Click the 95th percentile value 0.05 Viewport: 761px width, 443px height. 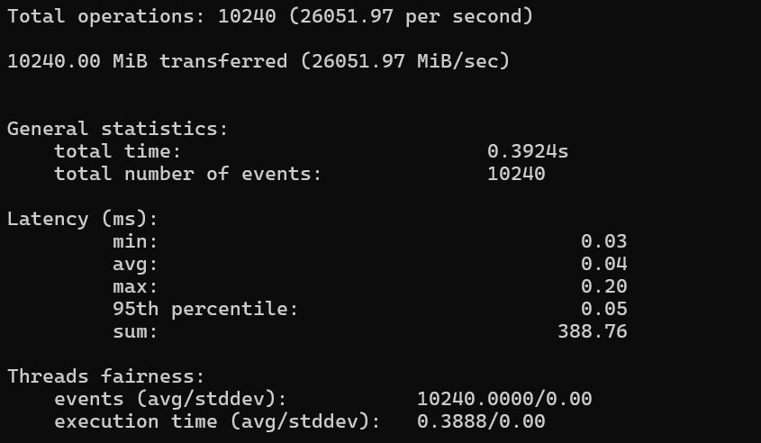coord(603,309)
